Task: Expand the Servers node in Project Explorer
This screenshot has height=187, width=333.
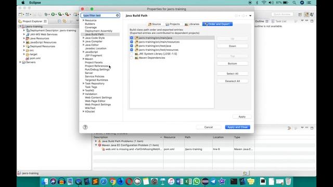Action: (20, 62)
